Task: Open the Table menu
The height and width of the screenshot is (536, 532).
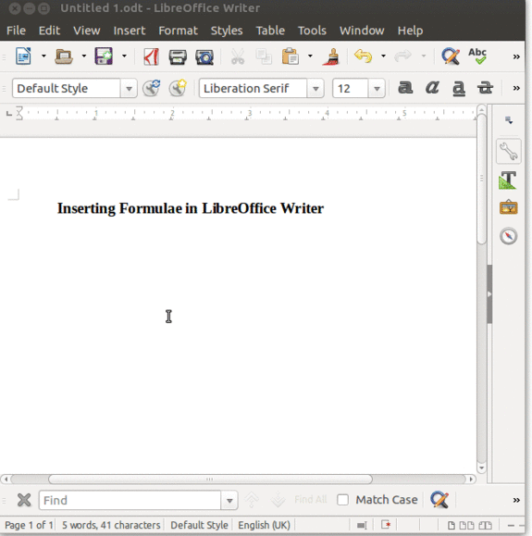Action: coord(270,31)
